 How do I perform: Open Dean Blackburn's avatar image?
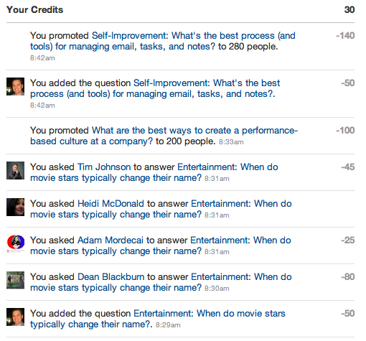(x=15, y=280)
